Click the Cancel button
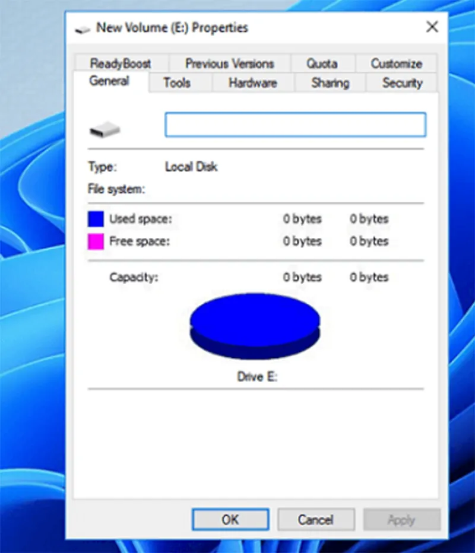The image size is (475, 553). pos(316,520)
